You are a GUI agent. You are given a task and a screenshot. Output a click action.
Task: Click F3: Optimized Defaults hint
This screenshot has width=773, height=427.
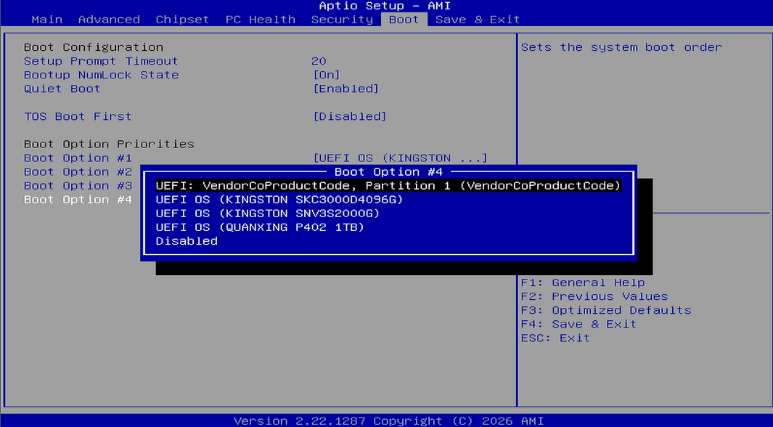coord(606,310)
